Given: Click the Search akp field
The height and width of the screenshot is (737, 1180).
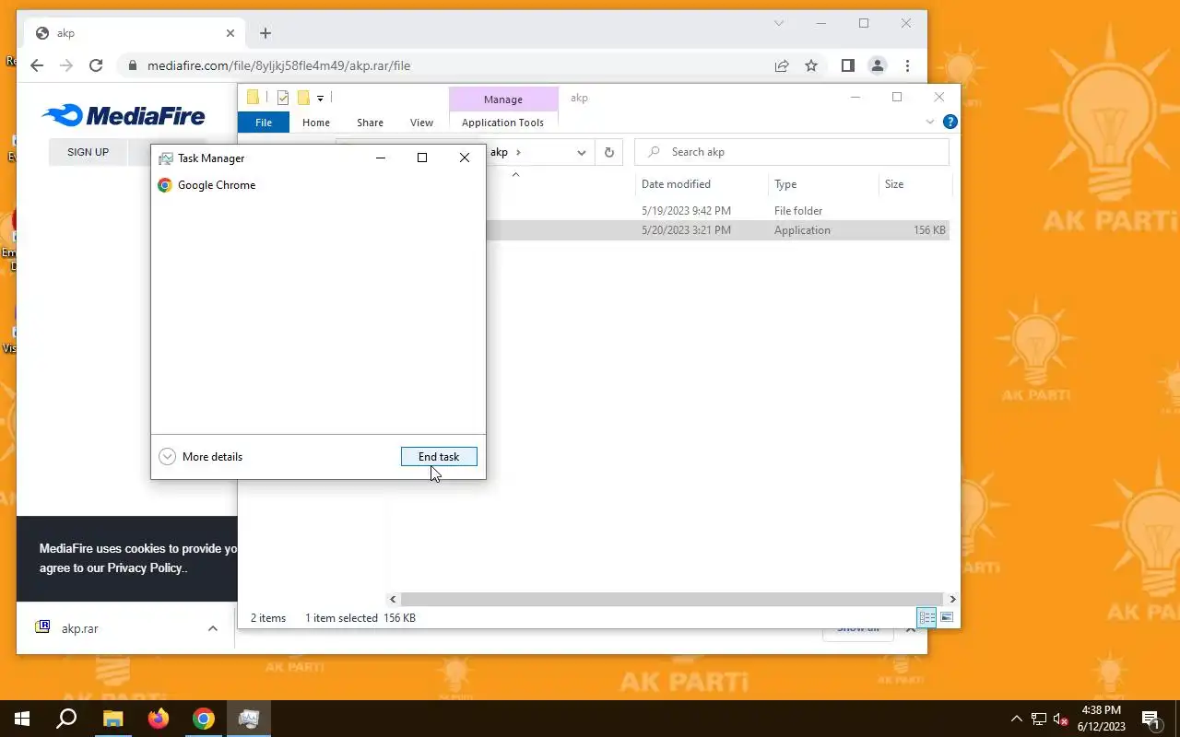Looking at the screenshot, I should click(x=792, y=152).
